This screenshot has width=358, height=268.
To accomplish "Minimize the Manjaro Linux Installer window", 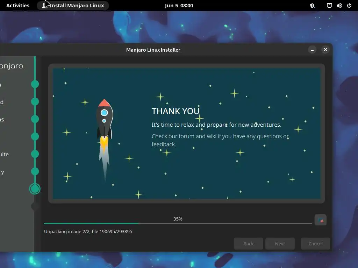I will pyautogui.click(x=312, y=50).
